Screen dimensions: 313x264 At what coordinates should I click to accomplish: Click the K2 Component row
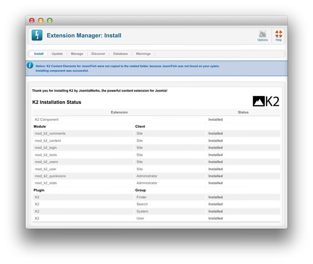click(x=47, y=120)
